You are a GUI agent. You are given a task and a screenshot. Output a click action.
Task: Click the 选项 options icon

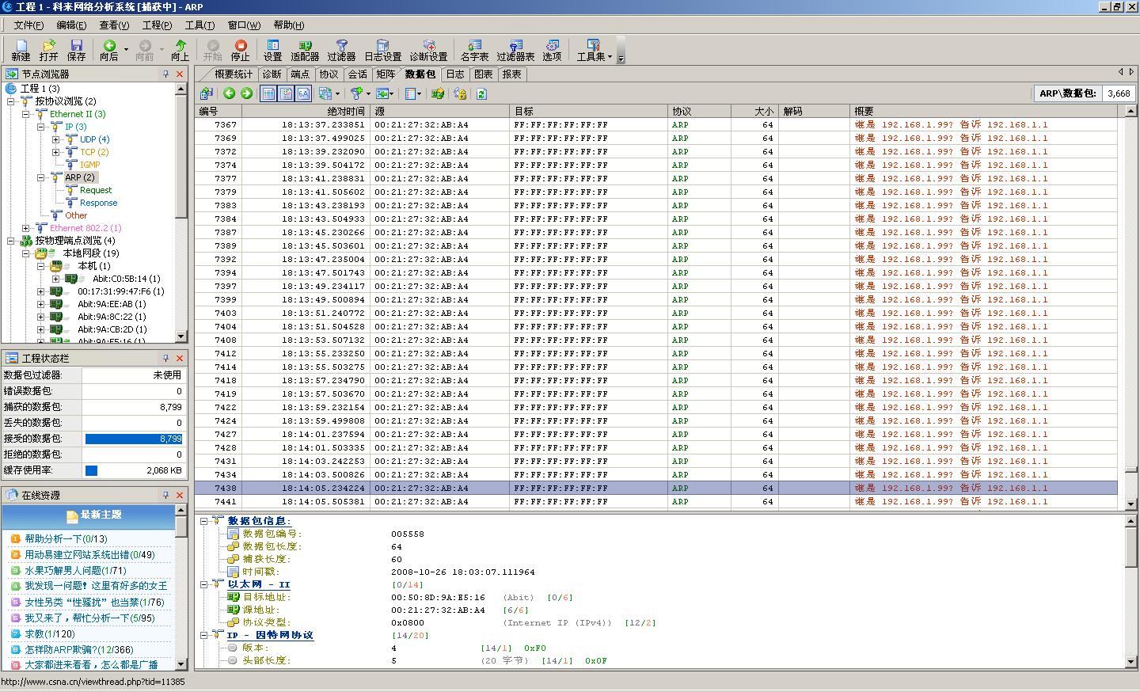click(x=552, y=50)
